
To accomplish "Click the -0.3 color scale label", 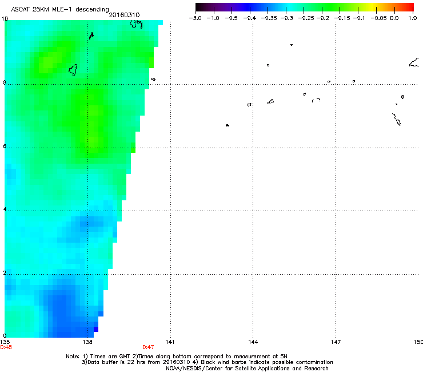I will [x=287, y=18].
